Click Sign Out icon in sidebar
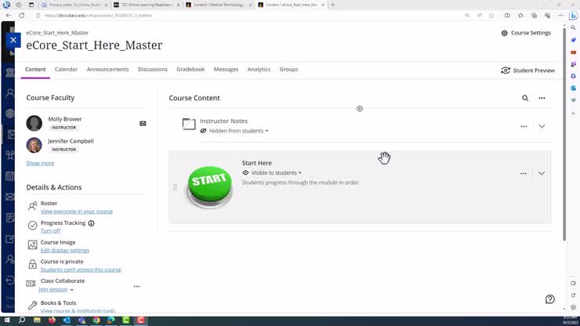This screenshot has height=326, width=580. tap(10, 280)
